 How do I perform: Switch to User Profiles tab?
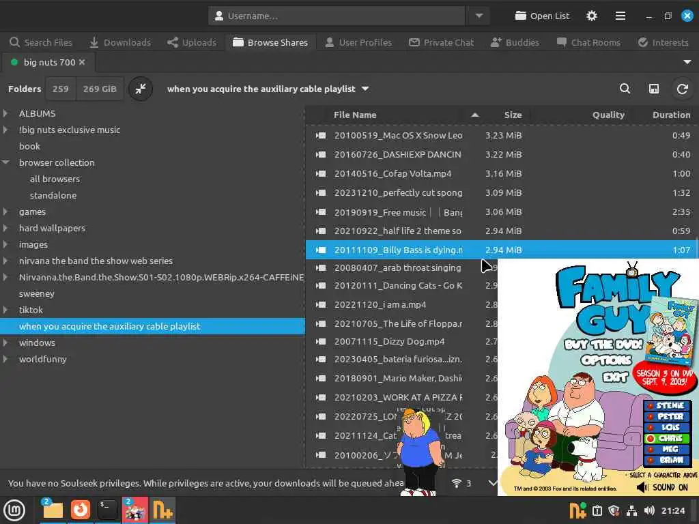358,42
